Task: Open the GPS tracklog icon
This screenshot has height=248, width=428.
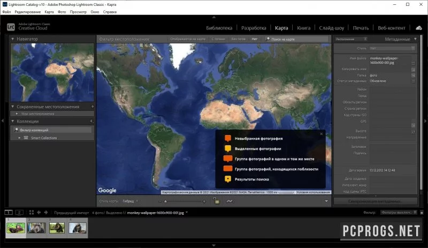Action: click(230, 201)
